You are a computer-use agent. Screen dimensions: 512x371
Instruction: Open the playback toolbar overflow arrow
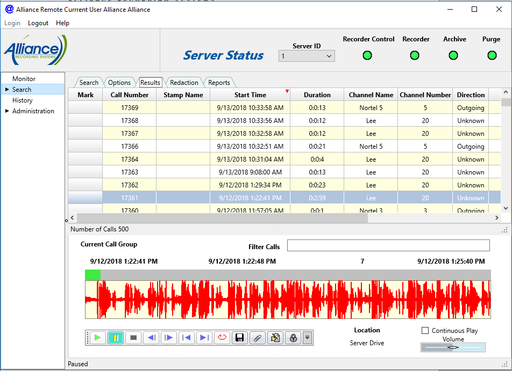(307, 337)
